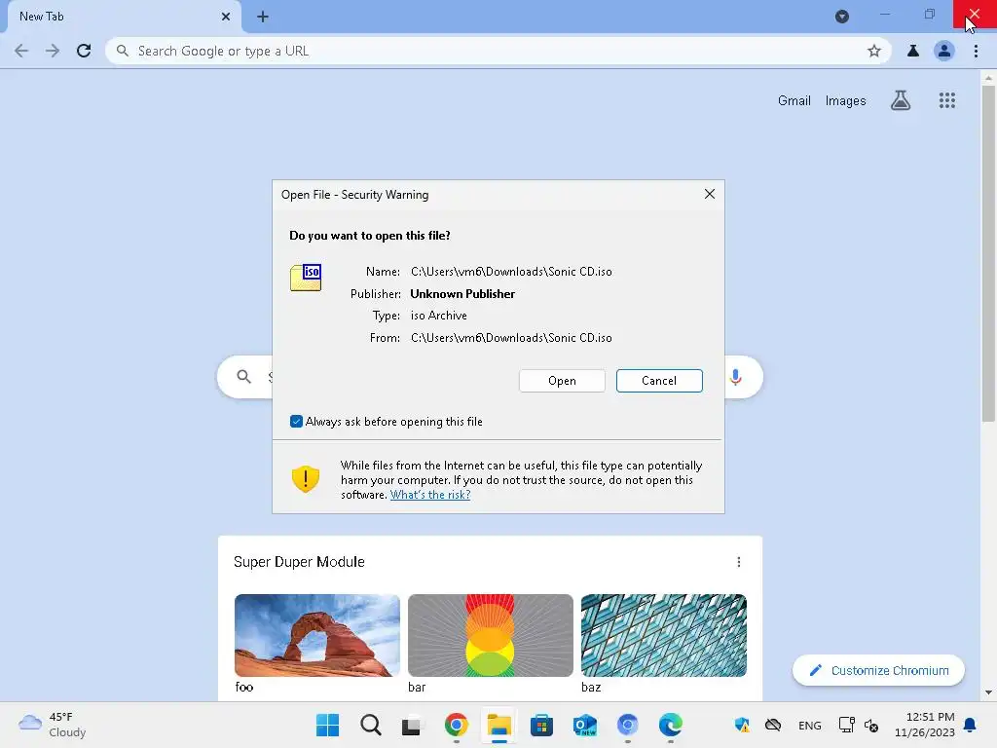This screenshot has width=997, height=748.
Task: Click the OneDrive cloud tray icon
Action: (772, 725)
